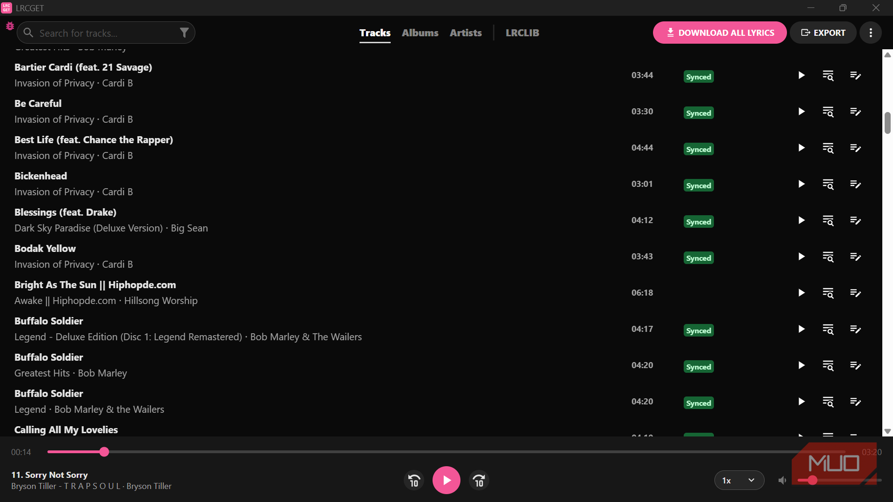The image size is (893, 502).
Task: Click 06:18 duration of Bright As The Sun
Action: click(642, 293)
